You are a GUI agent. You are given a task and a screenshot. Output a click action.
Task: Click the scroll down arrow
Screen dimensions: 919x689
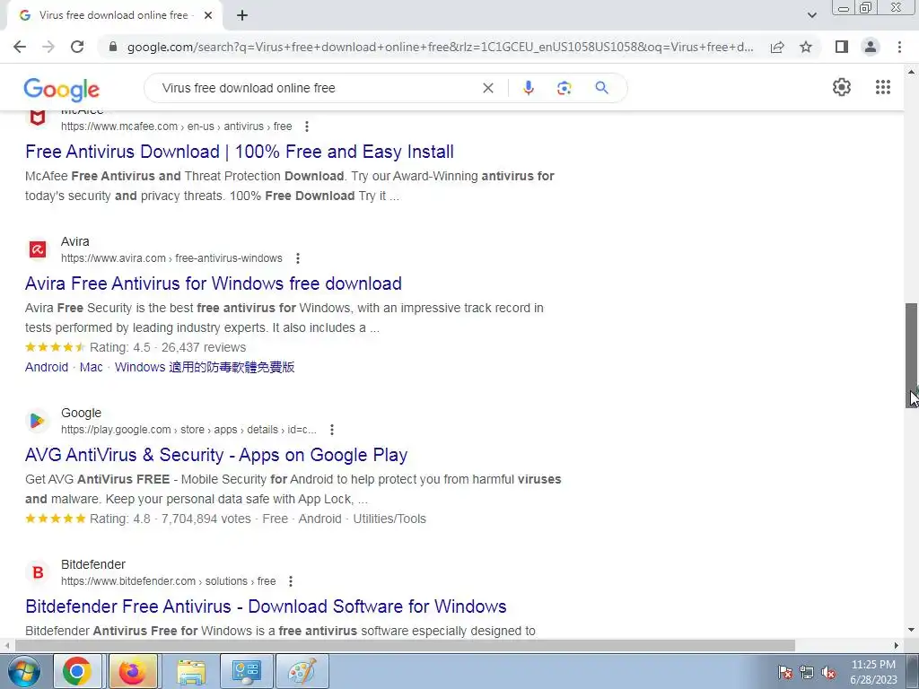pos(912,631)
